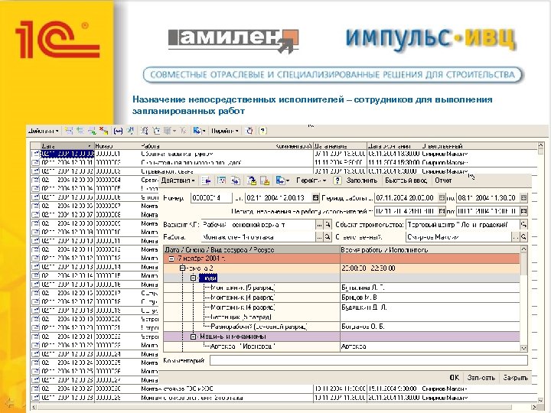Click the executor cell 'Брицов М. В'
The width and height of the screenshot is (551, 413).
(x=430, y=298)
